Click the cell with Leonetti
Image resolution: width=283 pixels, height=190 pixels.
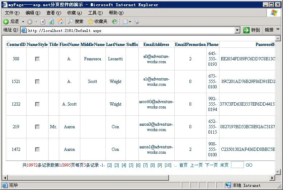(115, 59)
